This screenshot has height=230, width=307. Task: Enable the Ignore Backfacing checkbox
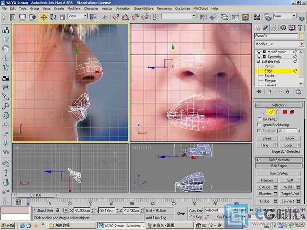[x=259, y=125]
